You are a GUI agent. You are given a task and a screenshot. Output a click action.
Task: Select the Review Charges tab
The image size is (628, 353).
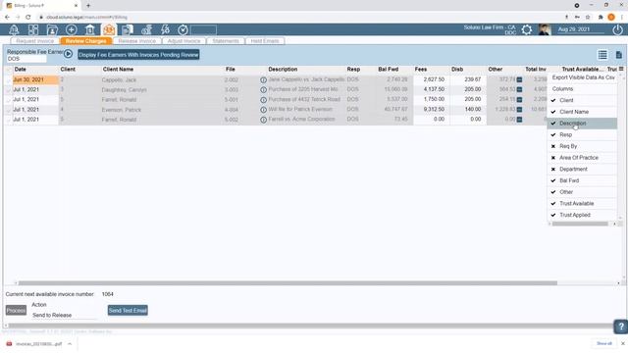point(85,41)
